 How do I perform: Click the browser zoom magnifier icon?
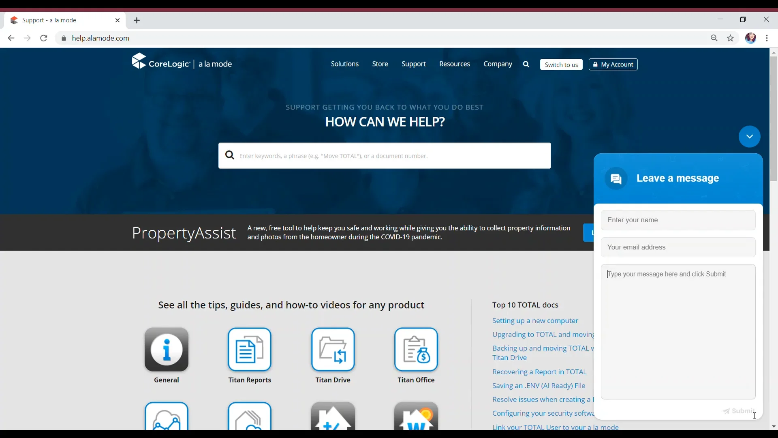714,39
